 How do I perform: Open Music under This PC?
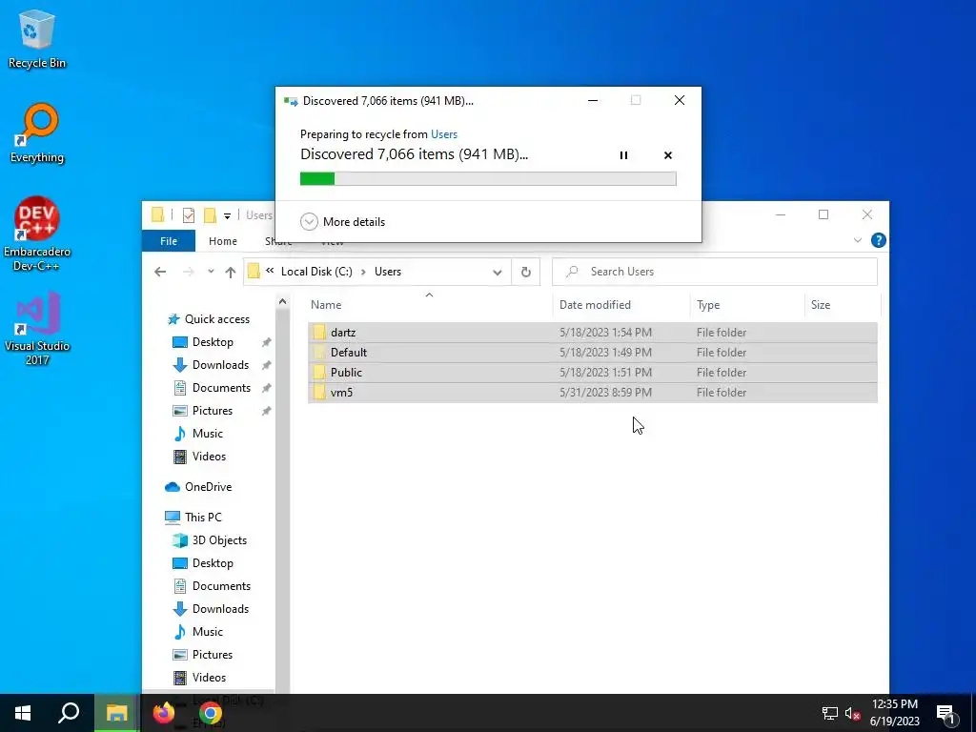tap(207, 632)
